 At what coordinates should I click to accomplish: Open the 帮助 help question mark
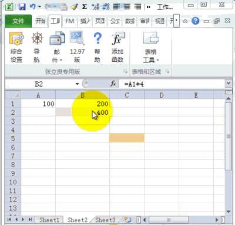(98, 47)
